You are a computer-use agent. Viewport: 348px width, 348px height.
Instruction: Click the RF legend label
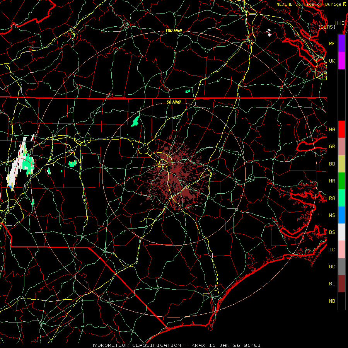(x=332, y=43)
